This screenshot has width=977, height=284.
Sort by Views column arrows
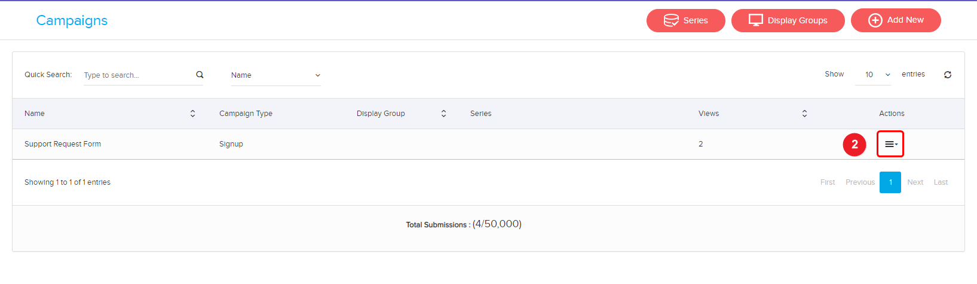point(804,114)
